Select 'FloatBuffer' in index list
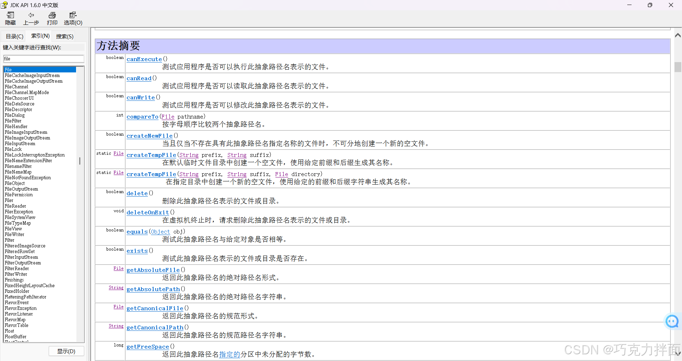The image size is (682, 361). pyautogui.click(x=15, y=337)
